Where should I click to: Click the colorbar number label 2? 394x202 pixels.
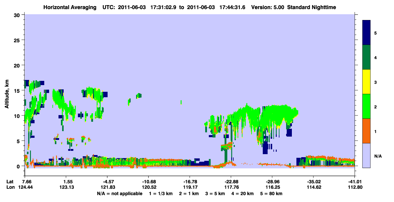pyautogui.click(x=375, y=106)
